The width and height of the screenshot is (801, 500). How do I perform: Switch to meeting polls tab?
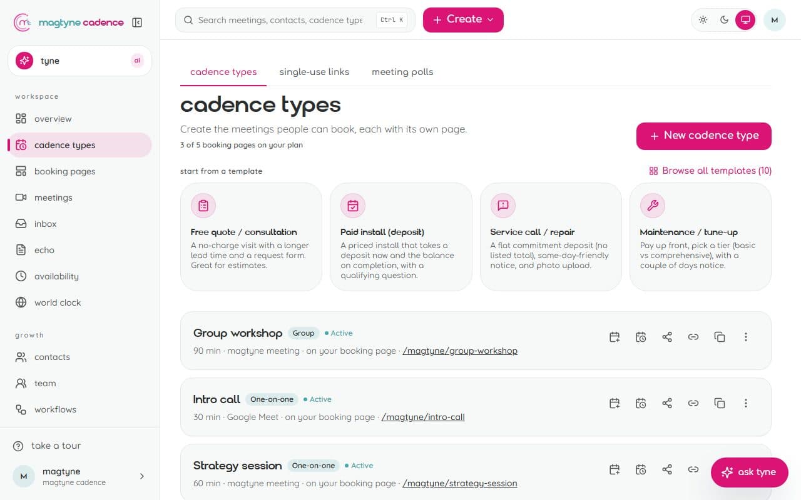402,72
